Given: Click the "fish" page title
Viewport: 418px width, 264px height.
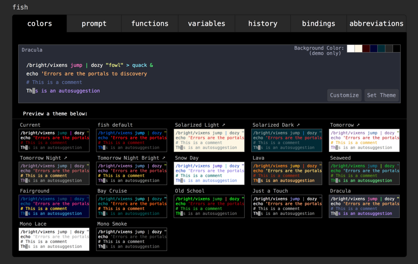Looking at the screenshot, I should pos(20,7).
